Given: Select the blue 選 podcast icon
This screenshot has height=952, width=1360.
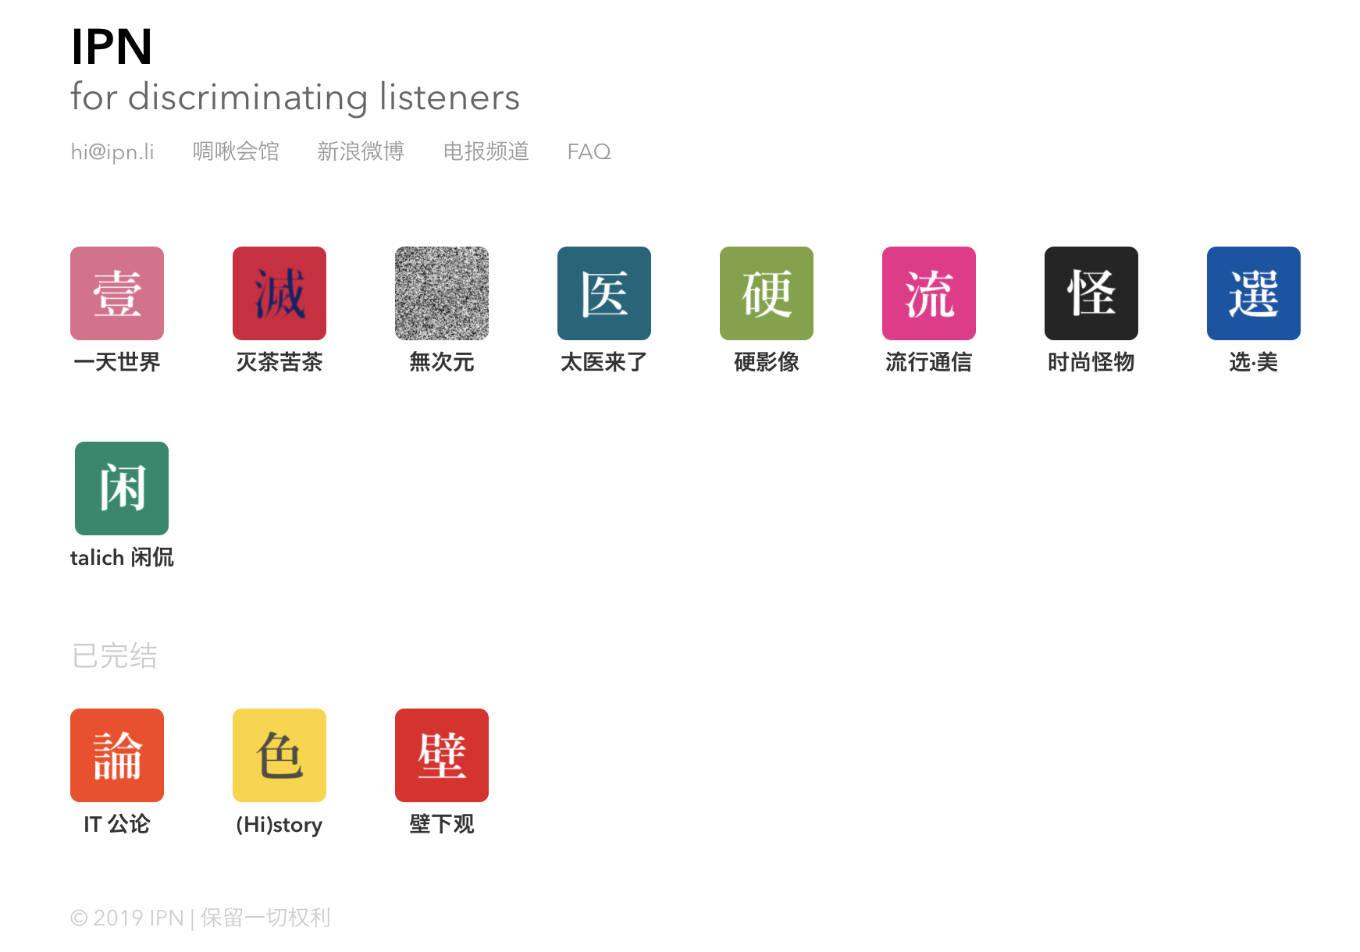Looking at the screenshot, I should [x=1254, y=293].
